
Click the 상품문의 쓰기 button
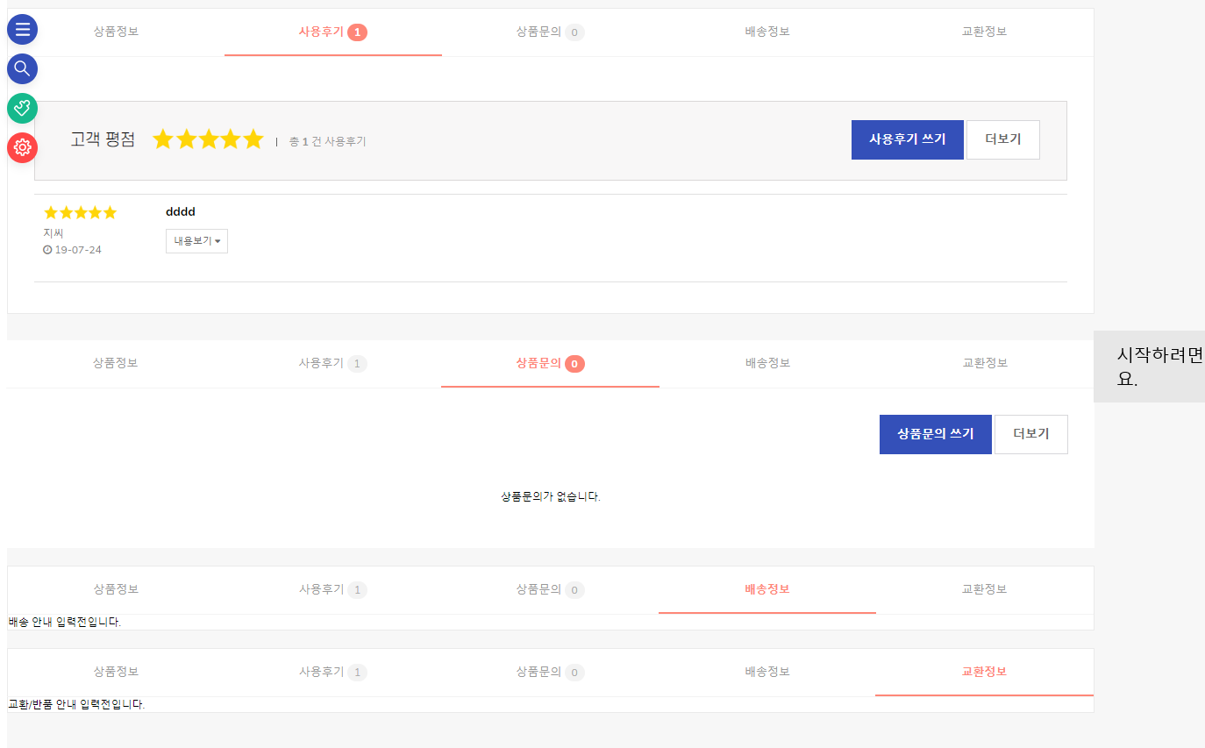point(935,434)
